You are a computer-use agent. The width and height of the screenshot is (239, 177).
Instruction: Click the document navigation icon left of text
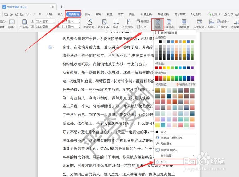pos(50,47)
